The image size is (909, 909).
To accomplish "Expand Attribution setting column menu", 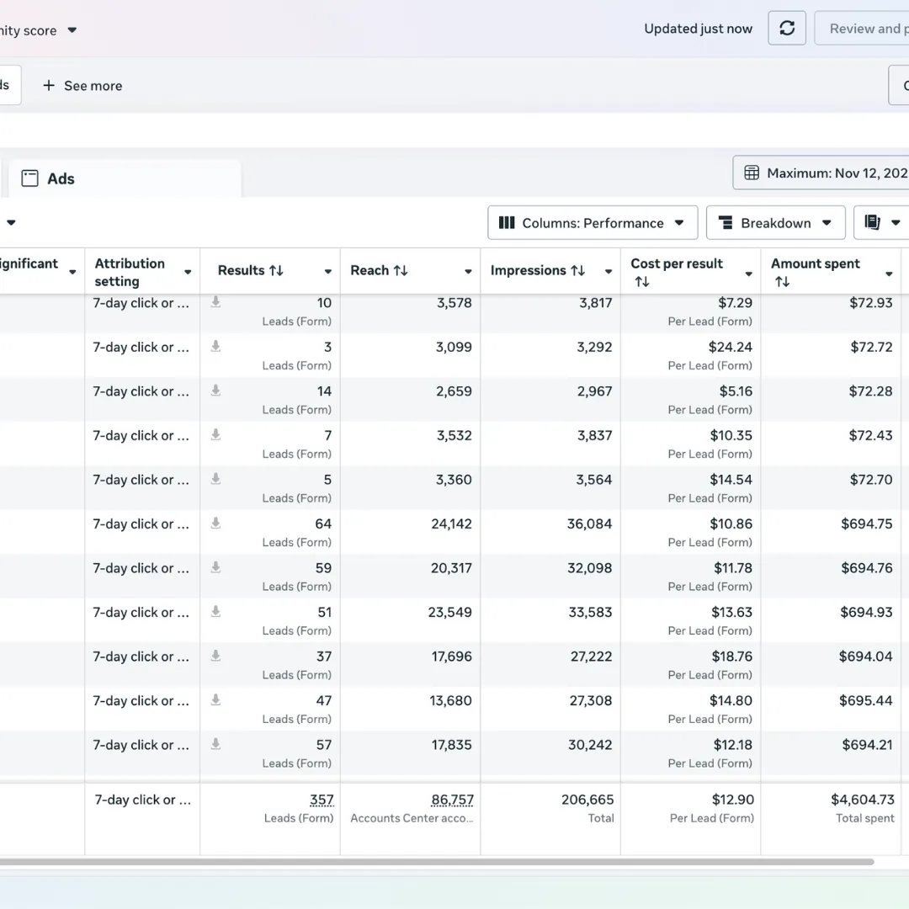I will pos(188,272).
